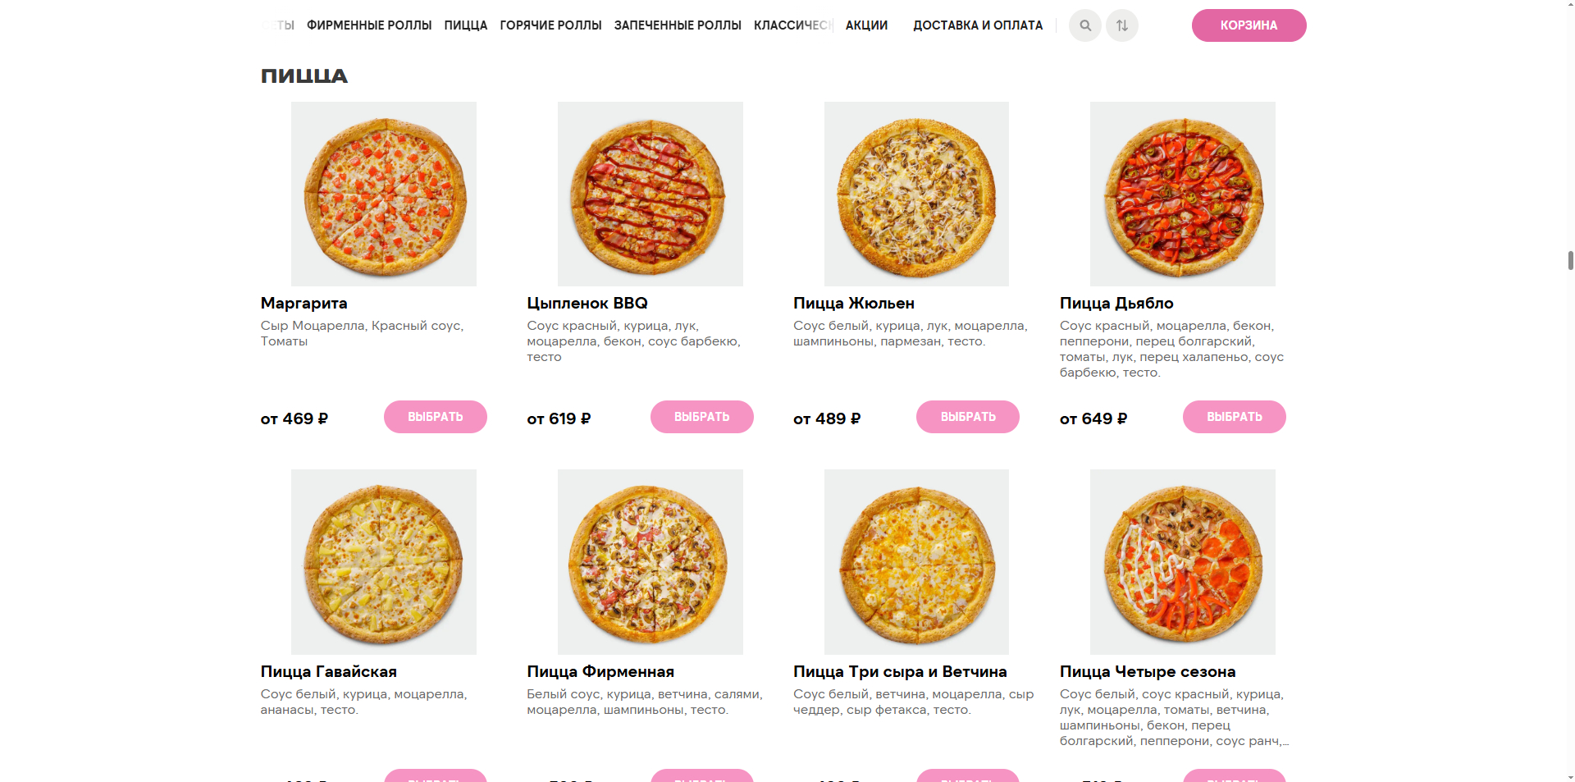Go to Фирменные роллы menu section
The width and height of the screenshot is (1575, 782).
pos(369,25)
